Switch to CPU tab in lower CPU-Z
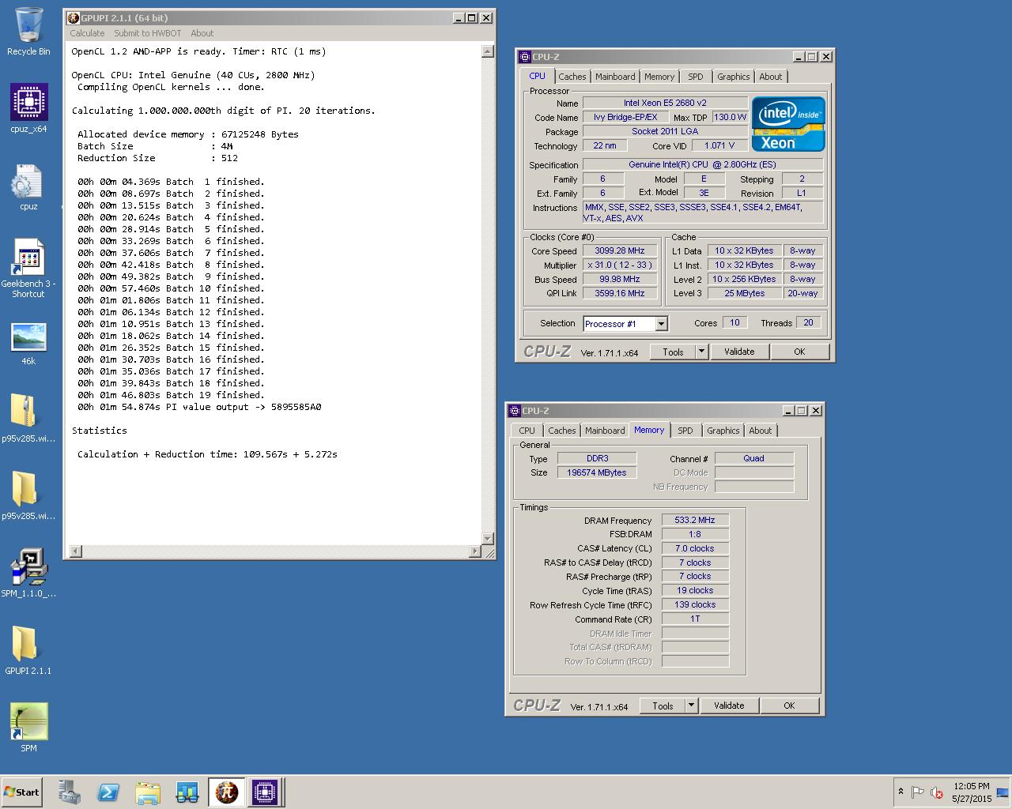The image size is (1012, 809). [x=527, y=431]
